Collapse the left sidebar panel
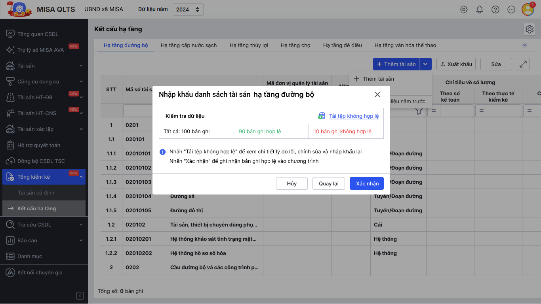541x304 pixels. 80,296
